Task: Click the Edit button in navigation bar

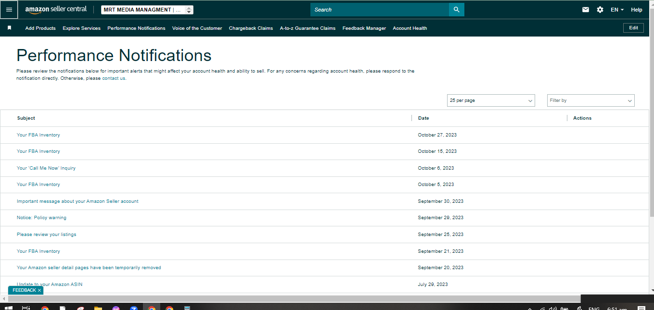Action: pyautogui.click(x=634, y=28)
